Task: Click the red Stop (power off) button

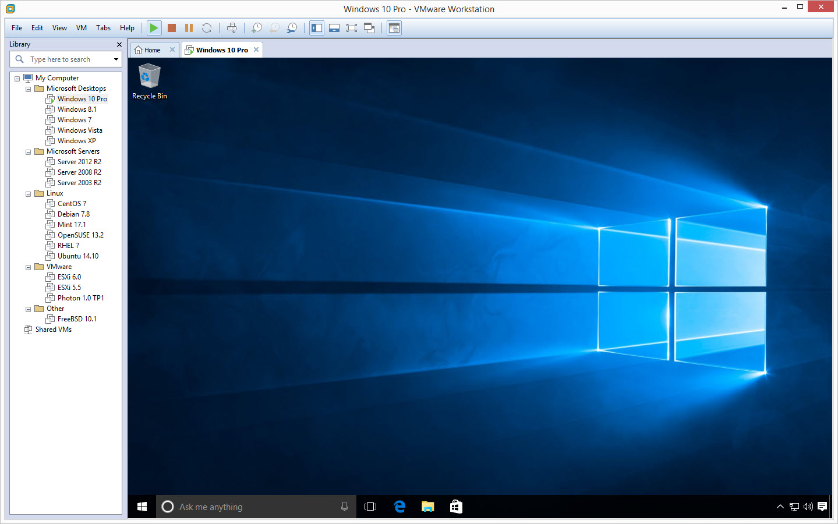Action: click(172, 28)
